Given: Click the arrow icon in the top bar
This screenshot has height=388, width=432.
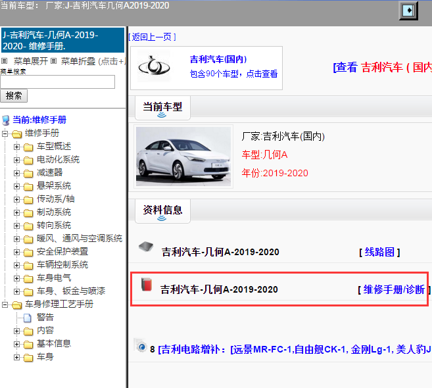Looking at the screenshot, I should click(408, 11).
